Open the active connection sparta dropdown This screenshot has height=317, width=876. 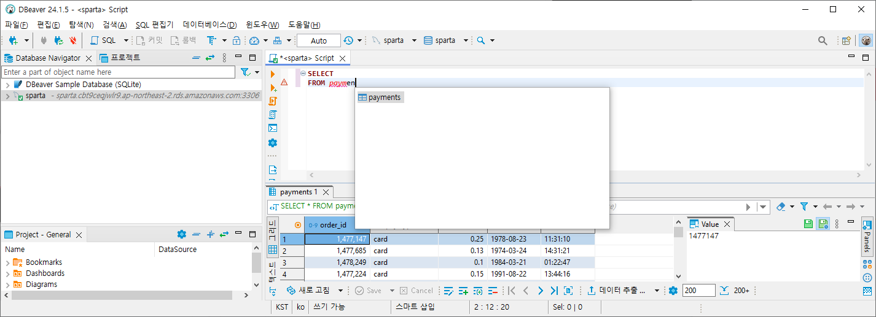coord(414,40)
